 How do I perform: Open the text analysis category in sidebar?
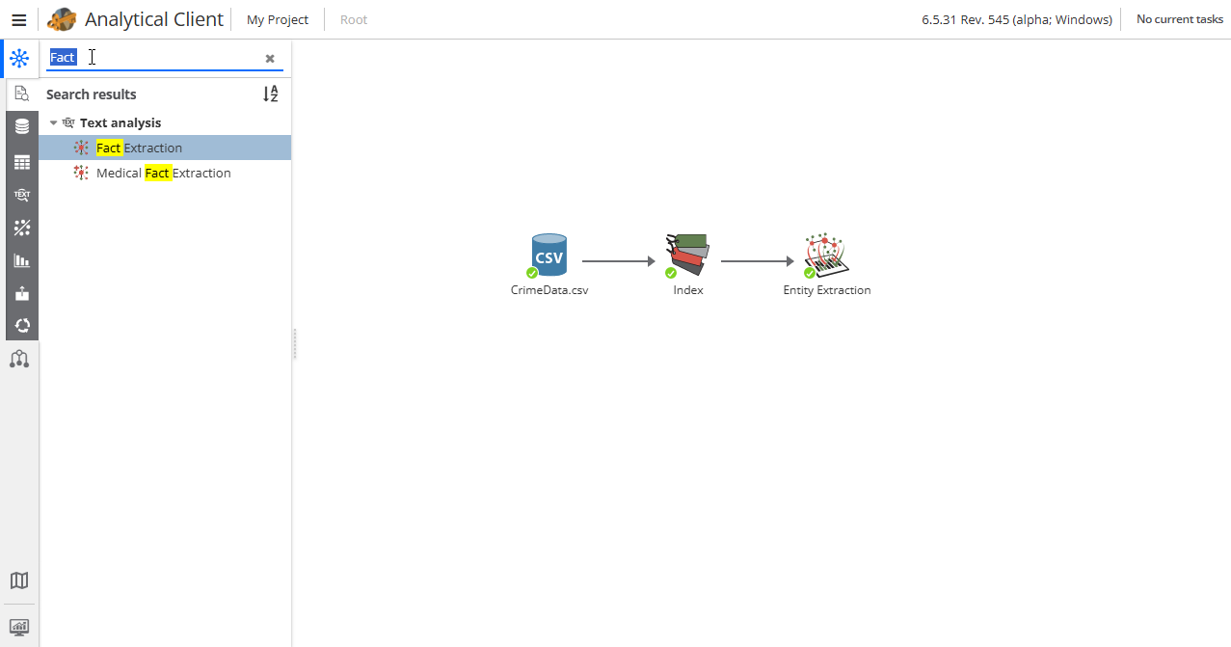coord(21,195)
